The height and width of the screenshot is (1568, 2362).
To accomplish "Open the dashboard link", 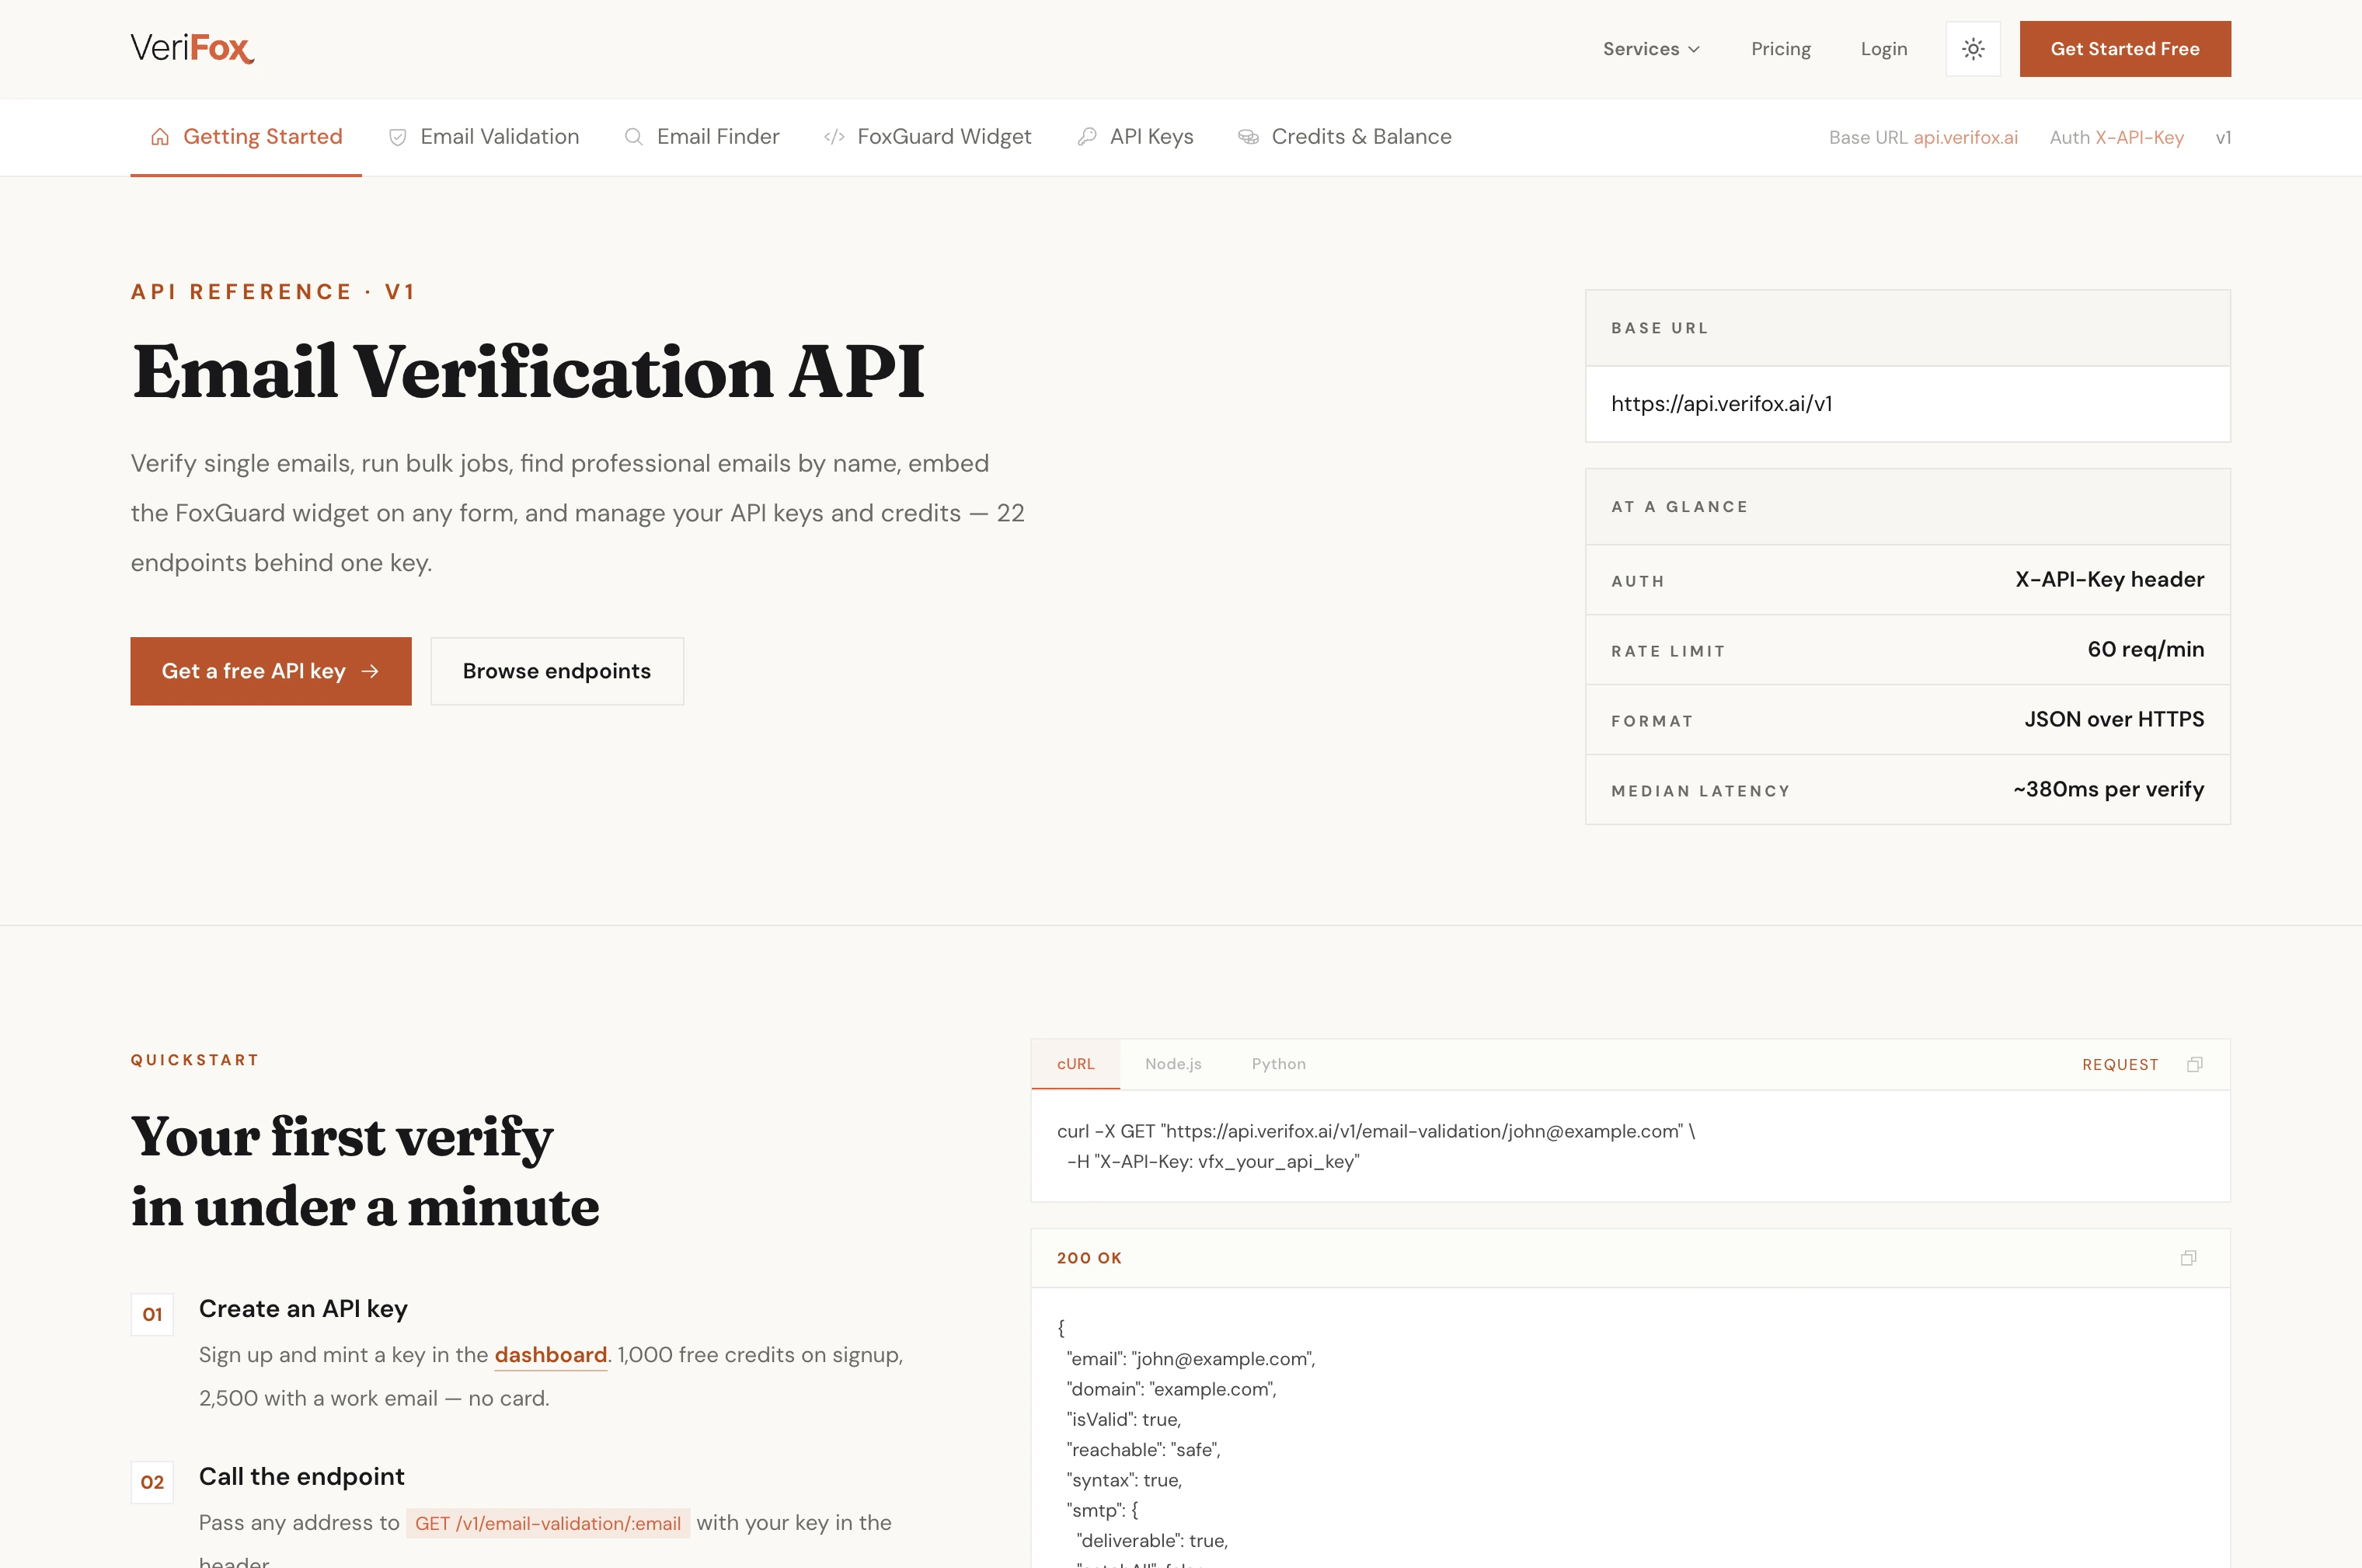I will [x=551, y=1355].
